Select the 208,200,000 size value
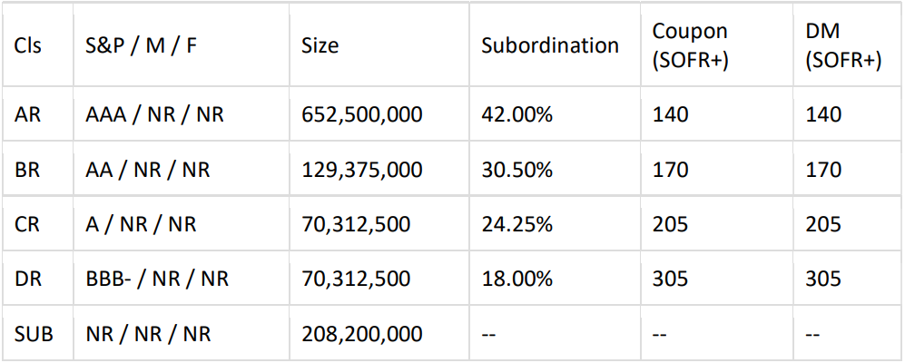Viewport: 905px width, 363px height. point(361,334)
